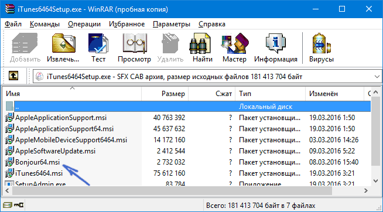Viewport: 383px width, 212px height.
Task: Select file name AppleApplicationSupport.msi
Action: coord(61,118)
